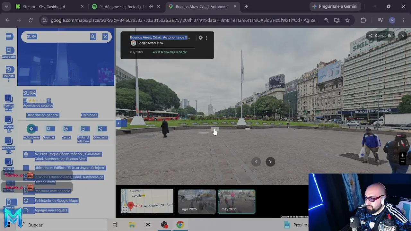Close the Kick Dashboard tab

(x=82, y=6)
